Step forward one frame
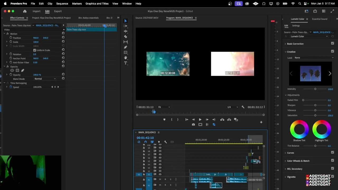The image size is (338, 190). 207,120
